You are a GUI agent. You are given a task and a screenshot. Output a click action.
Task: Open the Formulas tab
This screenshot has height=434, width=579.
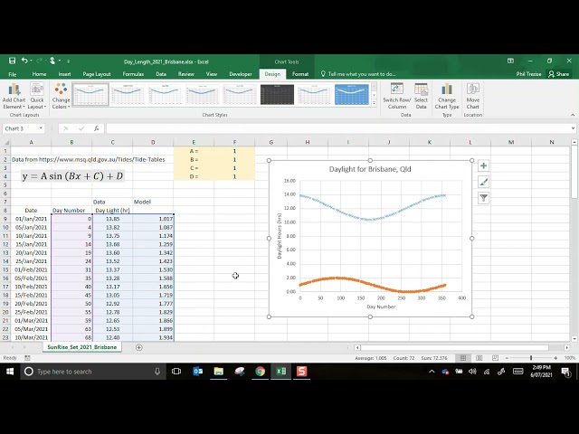click(133, 74)
